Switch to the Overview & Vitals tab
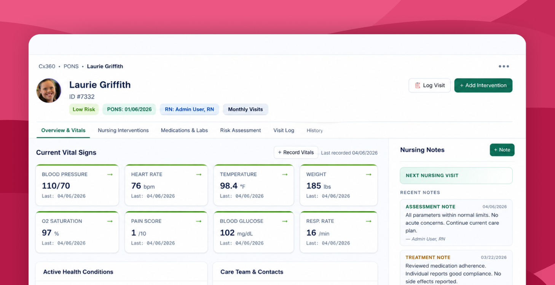The width and height of the screenshot is (555, 285). click(63, 130)
